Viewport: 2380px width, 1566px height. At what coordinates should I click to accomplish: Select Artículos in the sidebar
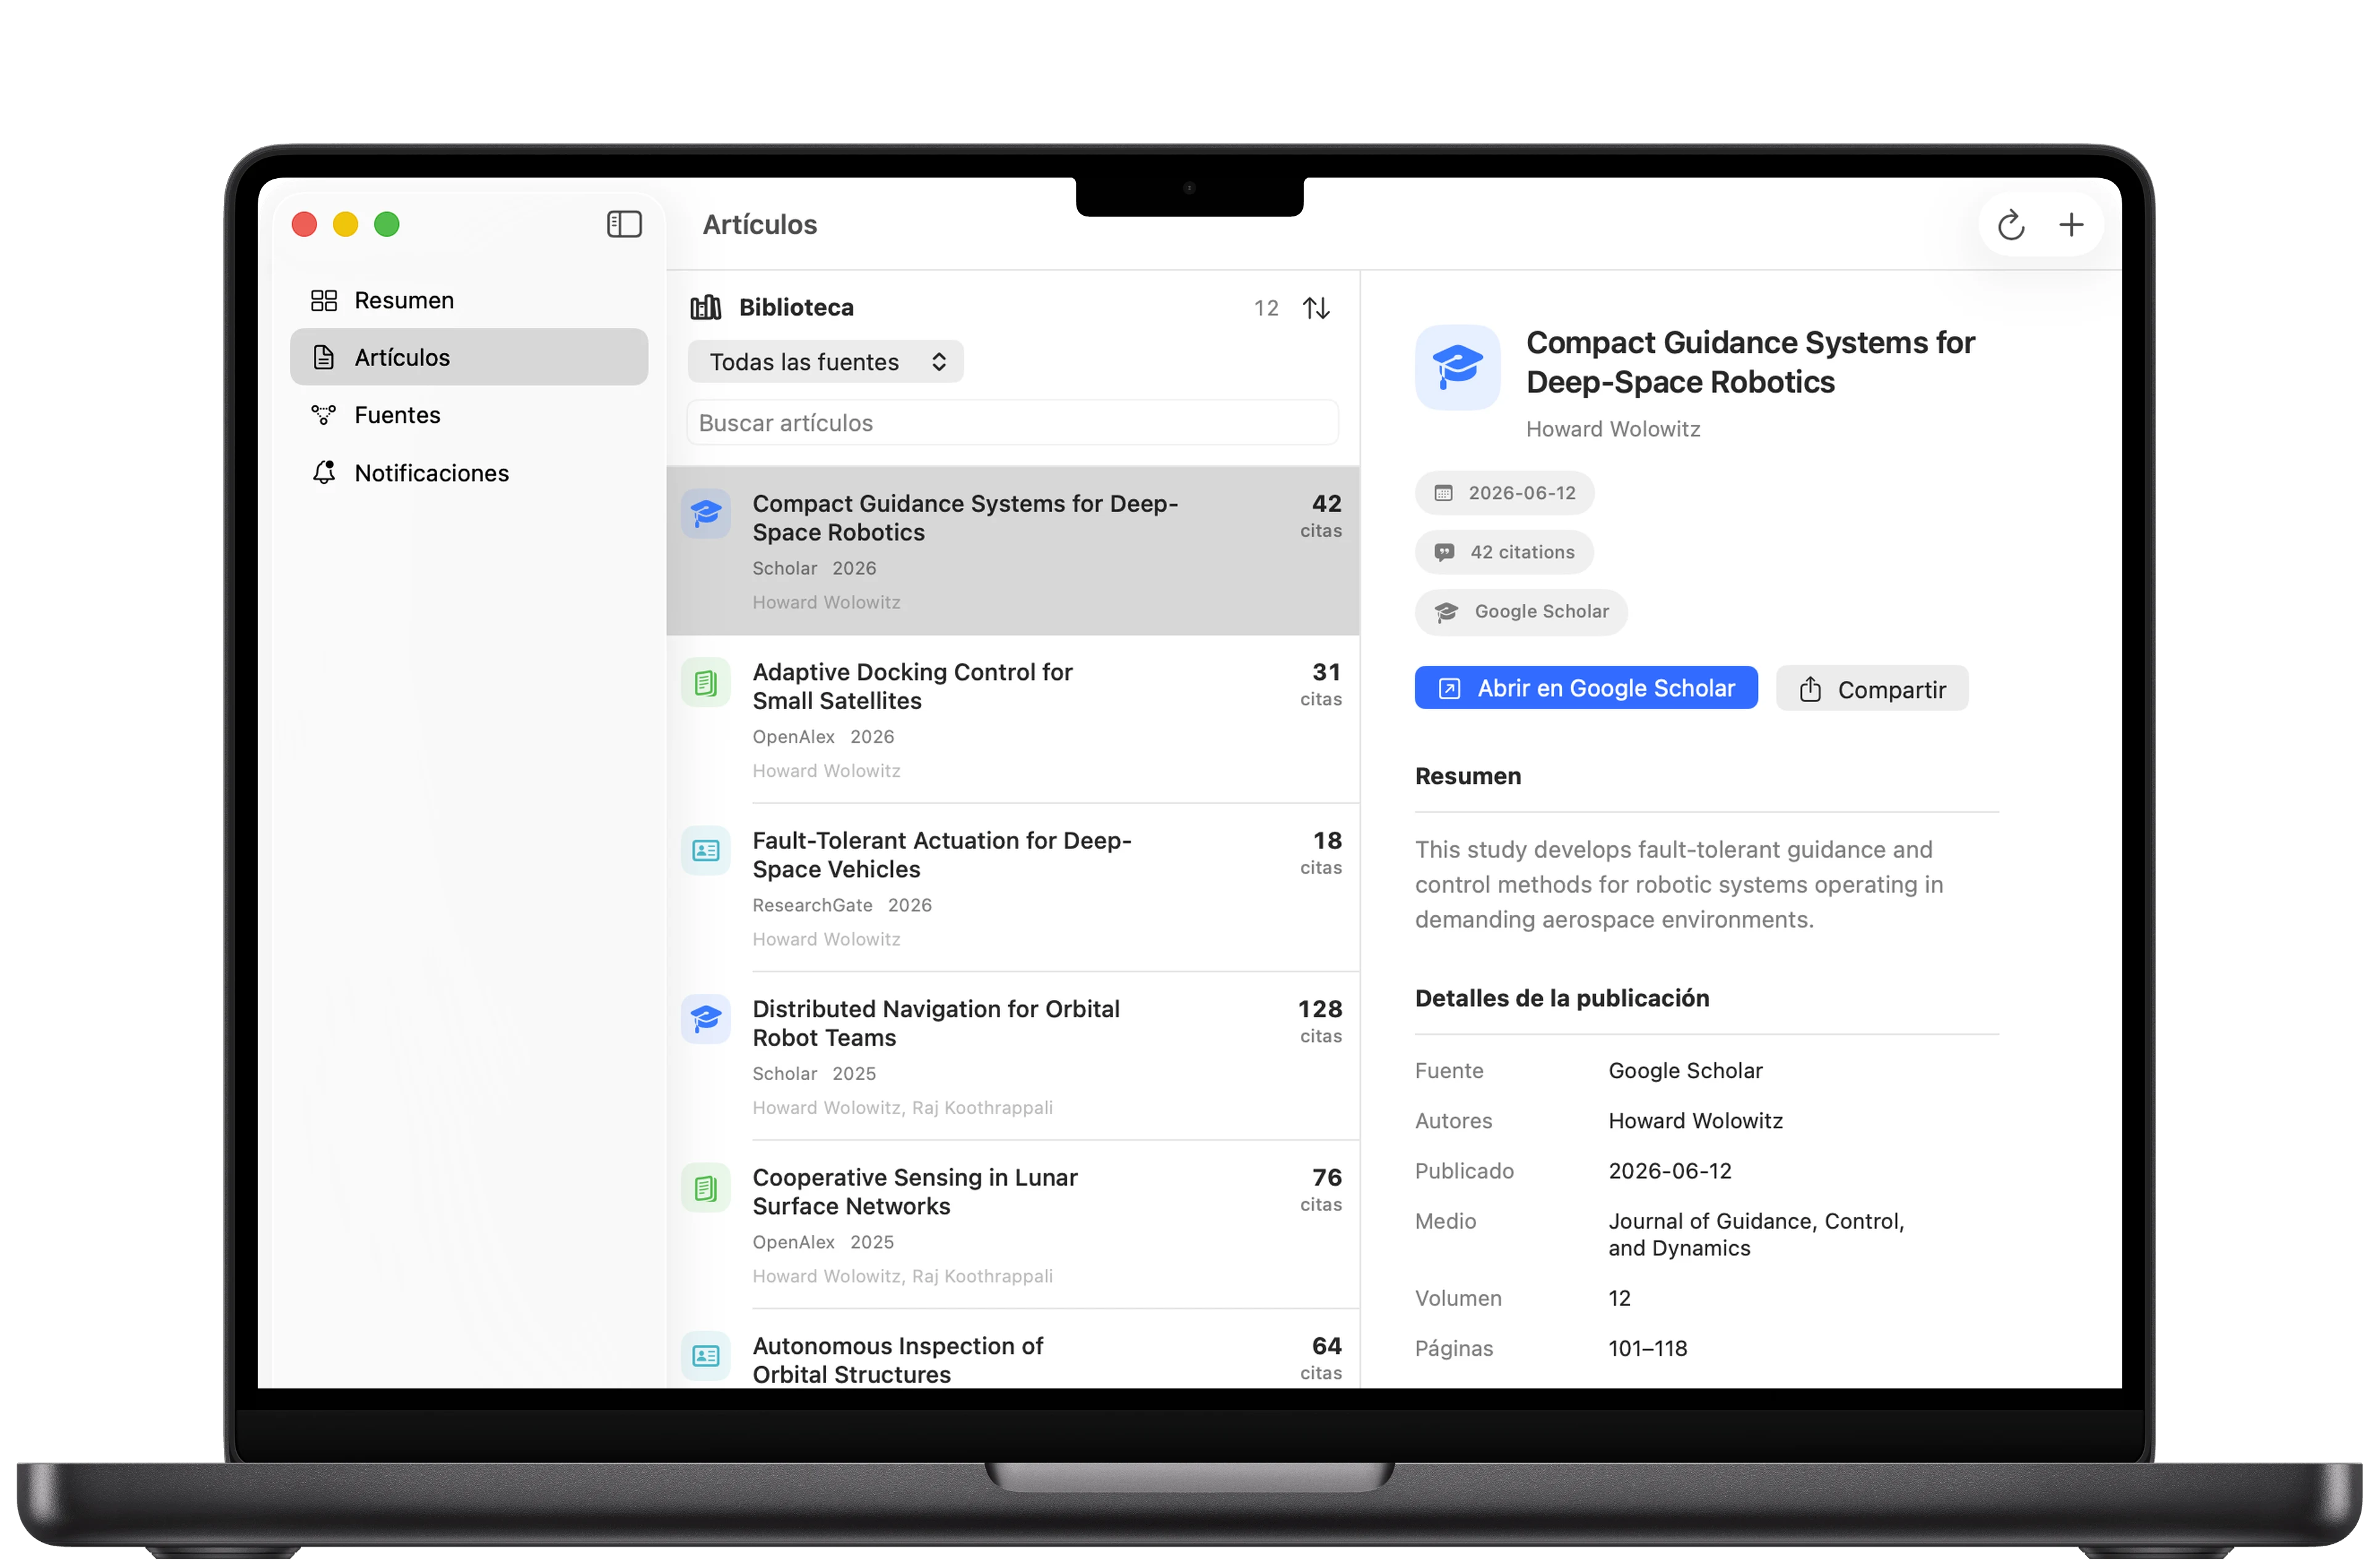tap(469, 357)
